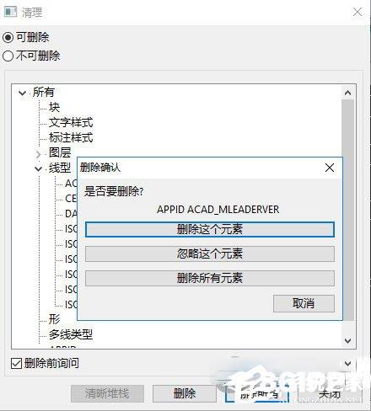371x411 pixels.
Task: Select the 形 tree item
Action: (x=54, y=319)
